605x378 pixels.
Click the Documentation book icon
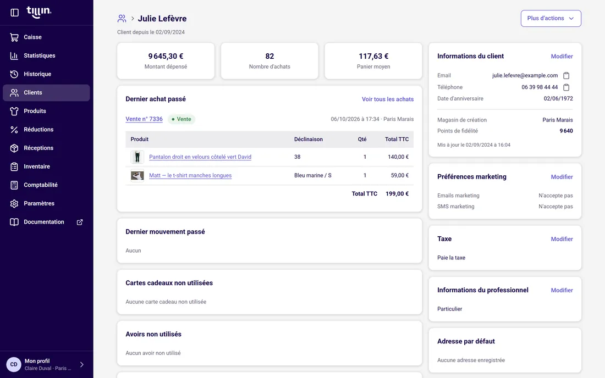click(x=14, y=222)
